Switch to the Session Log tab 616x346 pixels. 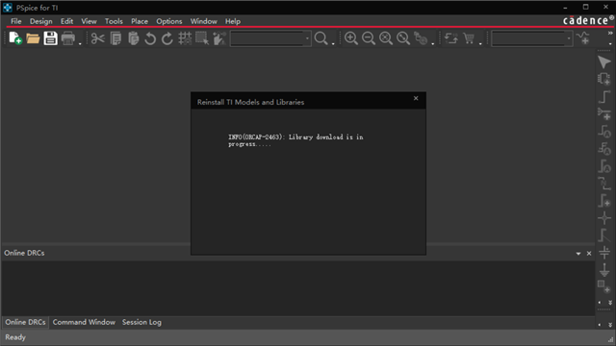pos(141,322)
